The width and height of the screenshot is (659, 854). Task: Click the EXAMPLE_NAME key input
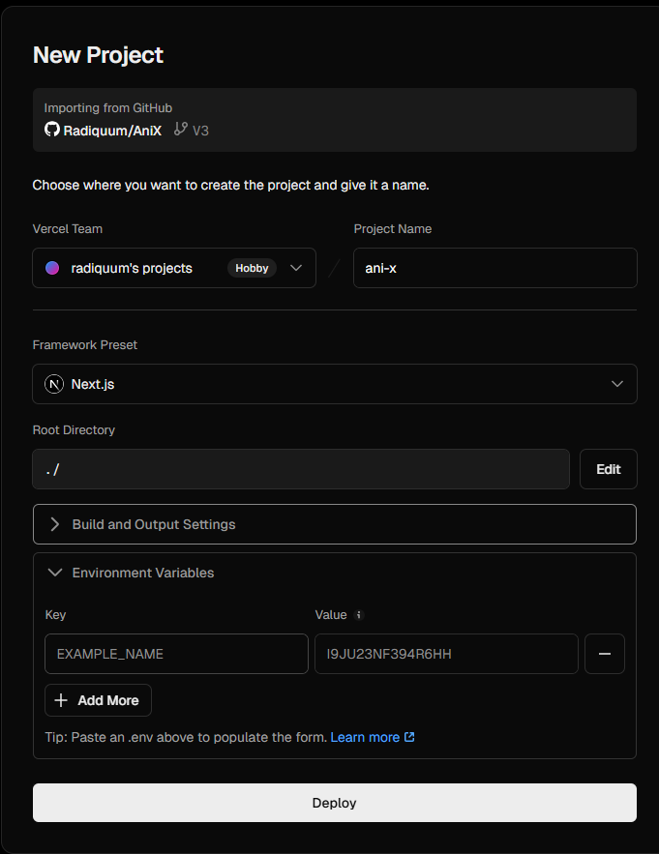pos(177,654)
